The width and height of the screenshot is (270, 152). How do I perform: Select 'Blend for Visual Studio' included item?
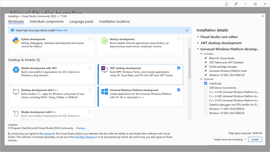pyautogui.click(x=222, y=58)
